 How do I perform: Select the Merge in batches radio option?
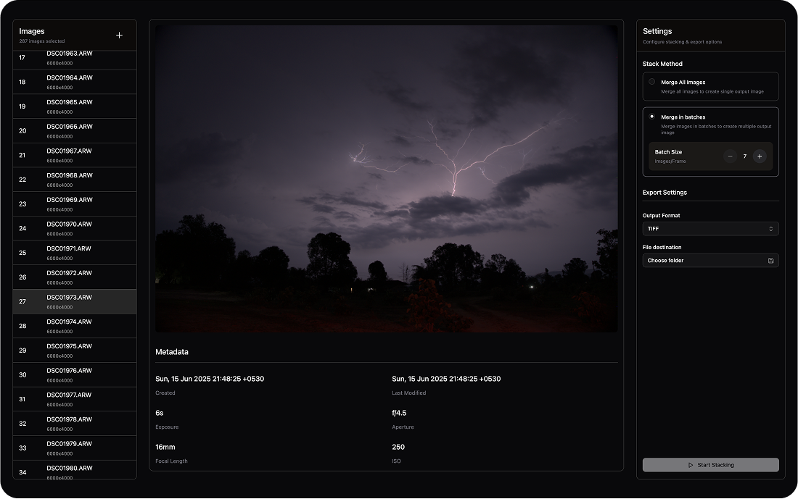click(x=652, y=117)
